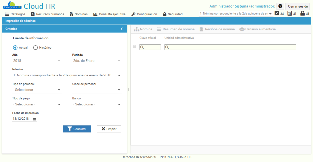The height and width of the screenshot is (162, 313).
Task: Open the Nóminas menu
Action: pyautogui.click(x=78, y=14)
